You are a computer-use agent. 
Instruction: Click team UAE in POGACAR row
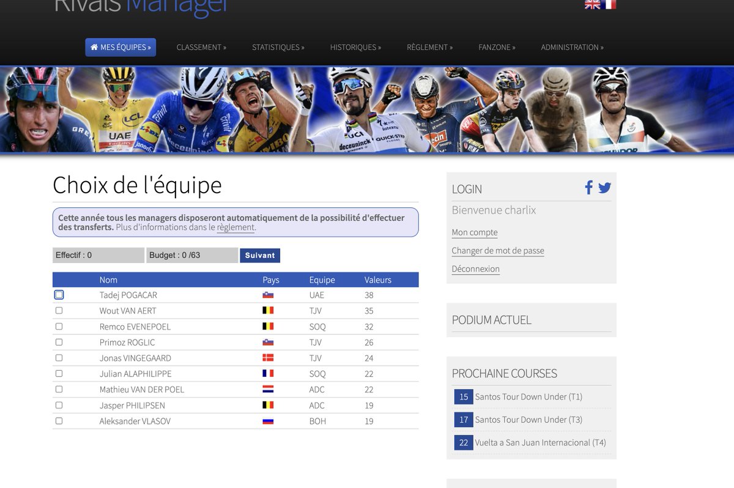pos(317,295)
